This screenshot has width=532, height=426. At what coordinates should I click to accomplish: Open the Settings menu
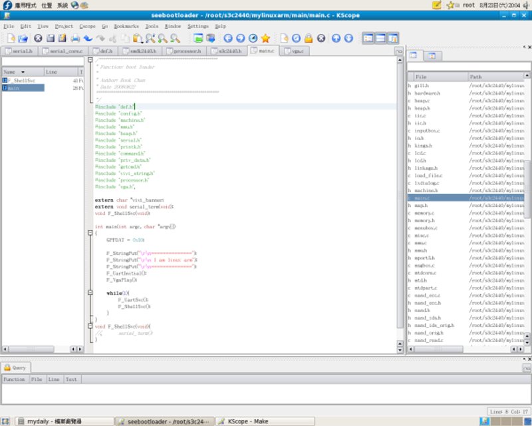pos(198,26)
